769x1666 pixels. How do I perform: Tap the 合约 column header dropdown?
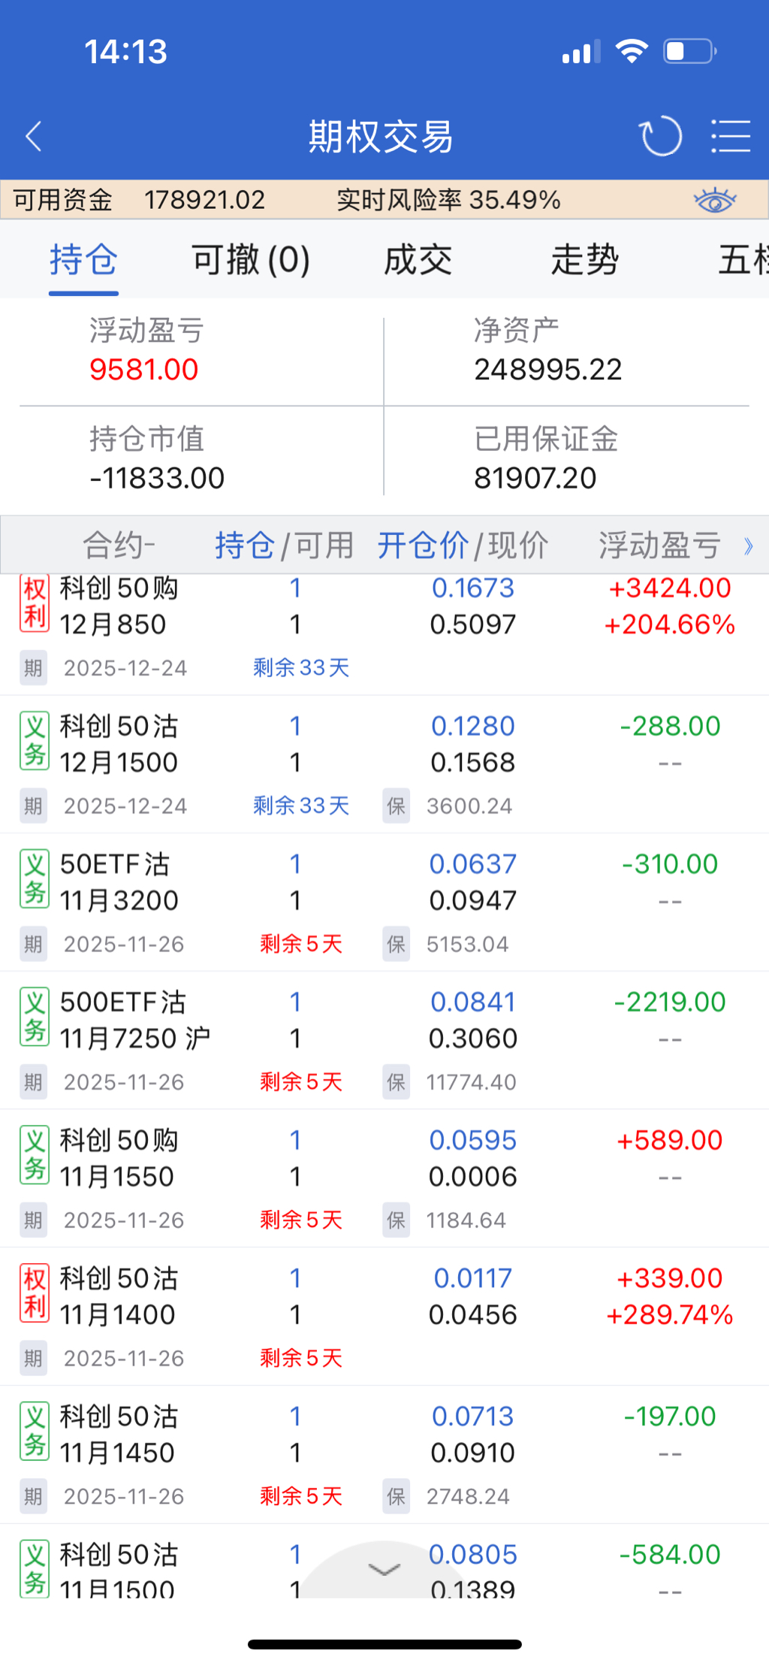pyautogui.click(x=119, y=546)
